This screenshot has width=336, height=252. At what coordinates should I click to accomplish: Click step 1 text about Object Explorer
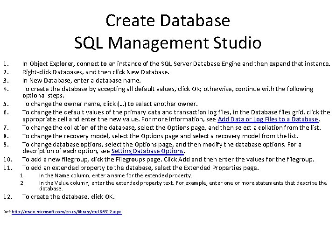click(x=176, y=64)
